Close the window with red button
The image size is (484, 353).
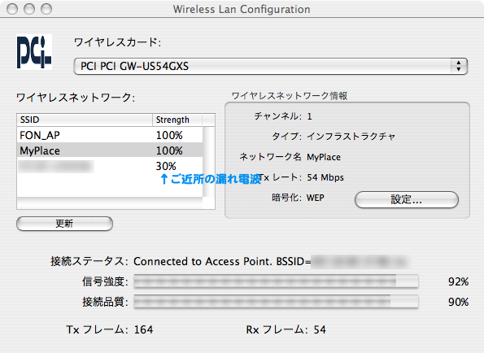[x=12, y=9]
